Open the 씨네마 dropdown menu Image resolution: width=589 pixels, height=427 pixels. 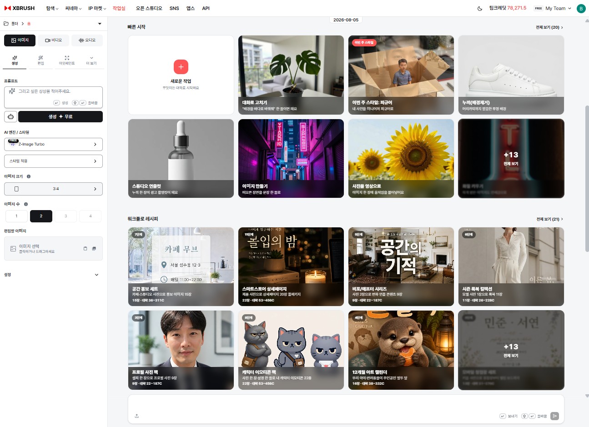click(73, 8)
